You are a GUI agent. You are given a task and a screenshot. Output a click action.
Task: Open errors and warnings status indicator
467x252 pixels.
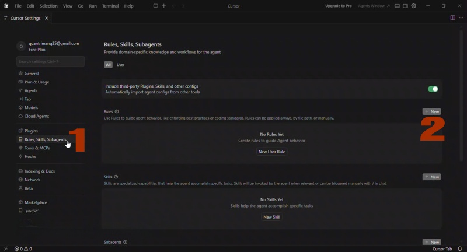point(23,249)
